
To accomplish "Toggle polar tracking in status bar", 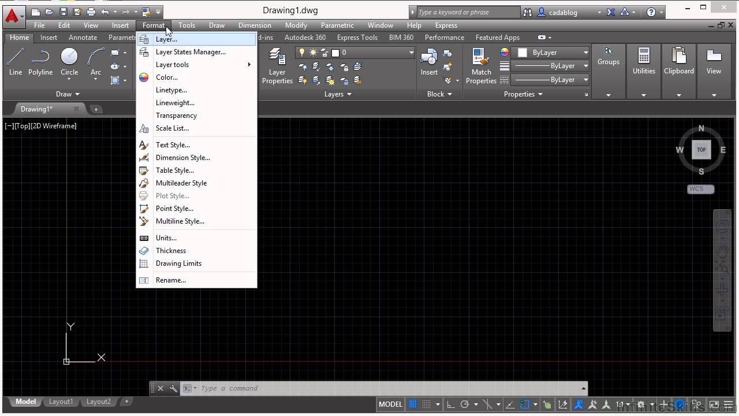I will 465,404.
